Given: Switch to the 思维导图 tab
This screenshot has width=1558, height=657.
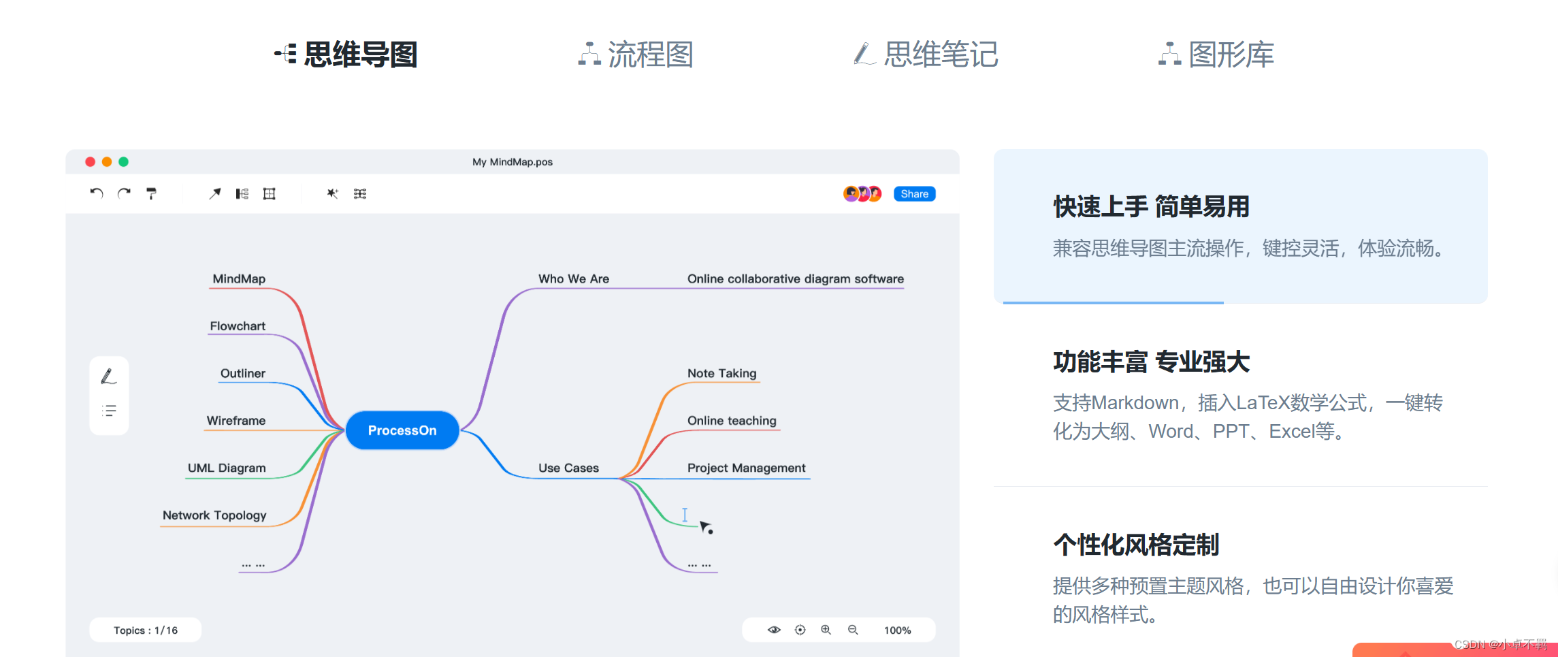Looking at the screenshot, I should [x=346, y=54].
